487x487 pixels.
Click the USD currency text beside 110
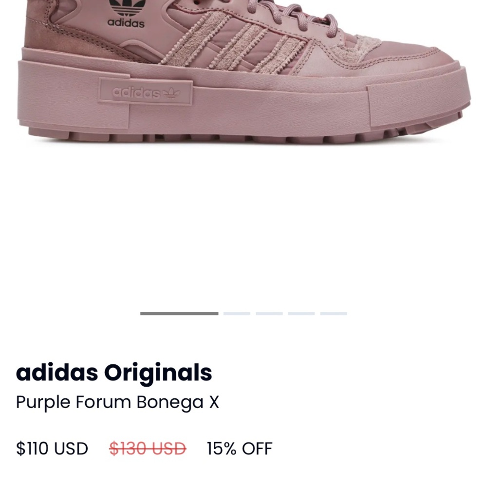[73, 448]
